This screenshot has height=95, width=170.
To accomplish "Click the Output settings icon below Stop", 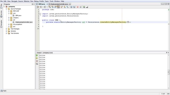I will point(37,64).
